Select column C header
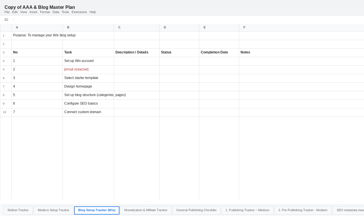Image resolution: width=364 pixels, height=216 pixels. (136, 28)
